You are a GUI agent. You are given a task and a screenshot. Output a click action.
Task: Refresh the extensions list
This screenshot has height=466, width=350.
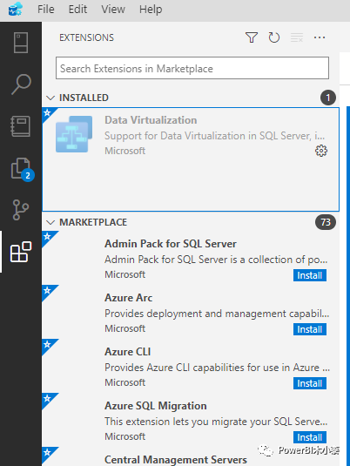tap(274, 37)
